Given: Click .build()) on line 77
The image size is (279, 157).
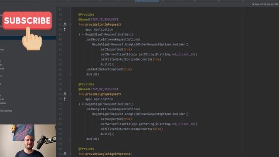Looking at the screenshot, I should tap(107, 134).
